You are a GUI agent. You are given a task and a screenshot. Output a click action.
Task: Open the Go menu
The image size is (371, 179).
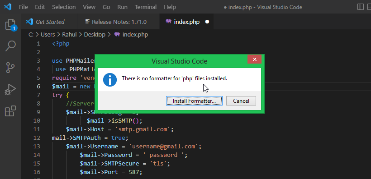(106, 7)
